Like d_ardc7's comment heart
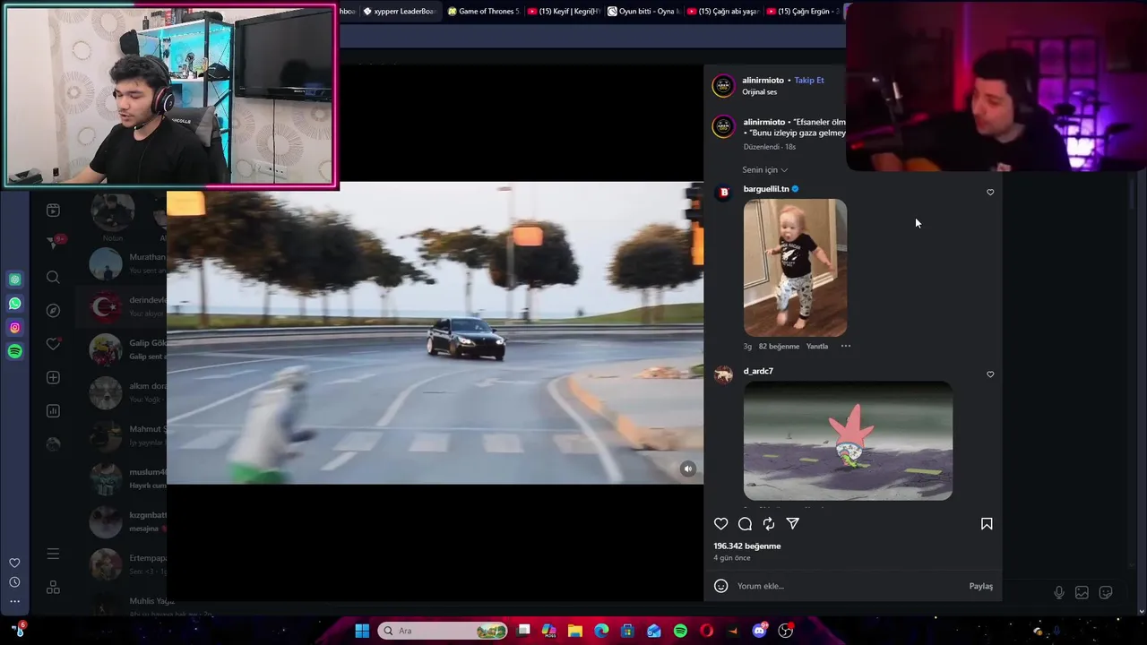The width and height of the screenshot is (1147, 645). (x=990, y=374)
